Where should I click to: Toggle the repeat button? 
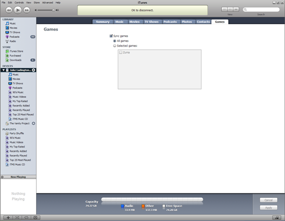click(26, 217)
